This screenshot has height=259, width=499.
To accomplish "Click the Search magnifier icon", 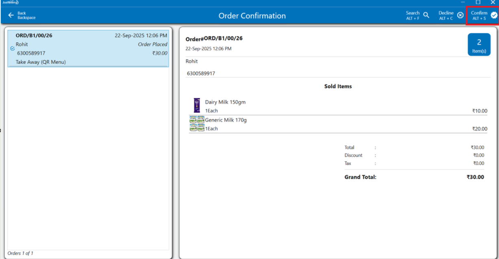I will click(426, 15).
